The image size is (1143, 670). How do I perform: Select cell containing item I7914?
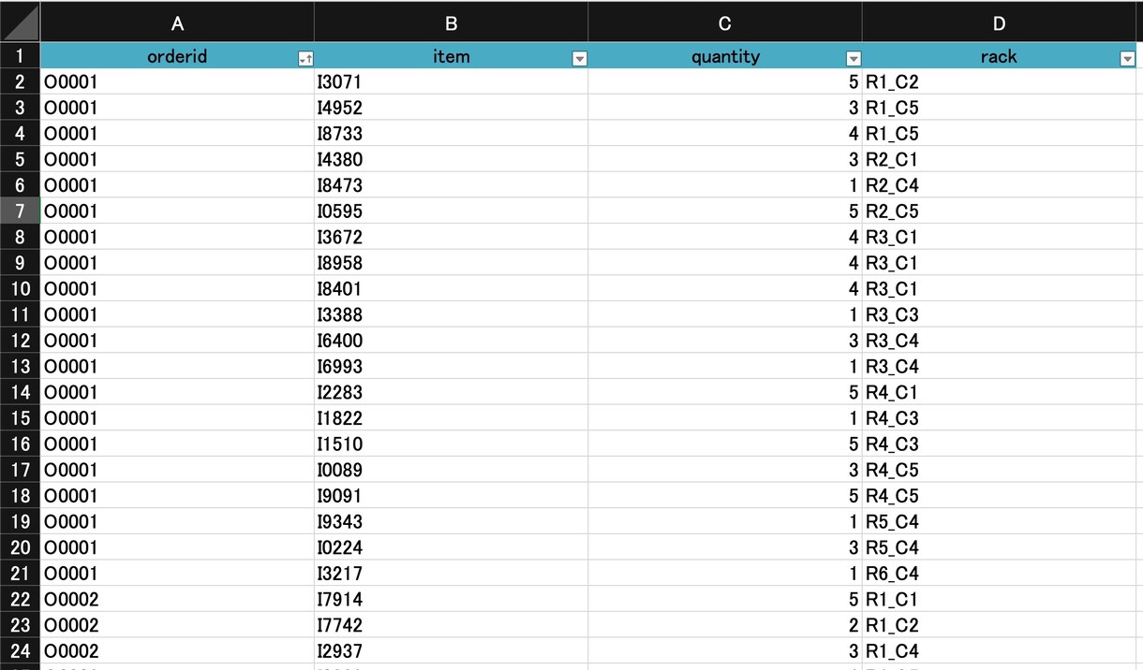tap(451, 599)
